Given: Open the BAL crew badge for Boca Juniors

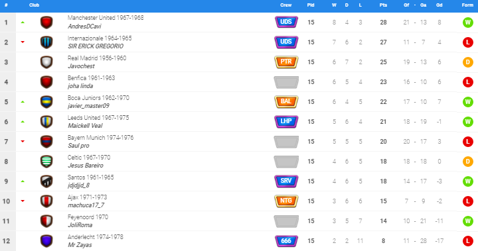Looking at the screenshot, I should click(x=286, y=102).
